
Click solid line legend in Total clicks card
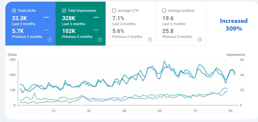tap(46, 17)
